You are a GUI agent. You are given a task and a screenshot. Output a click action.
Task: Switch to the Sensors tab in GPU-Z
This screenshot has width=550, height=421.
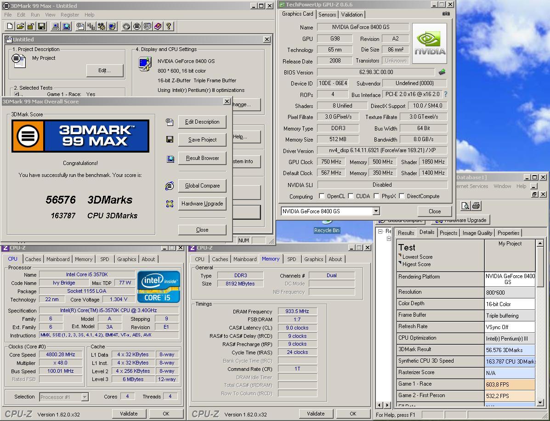pyautogui.click(x=327, y=14)
